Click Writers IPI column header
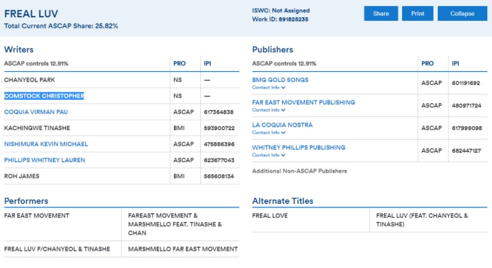 (x=207, y=64)
